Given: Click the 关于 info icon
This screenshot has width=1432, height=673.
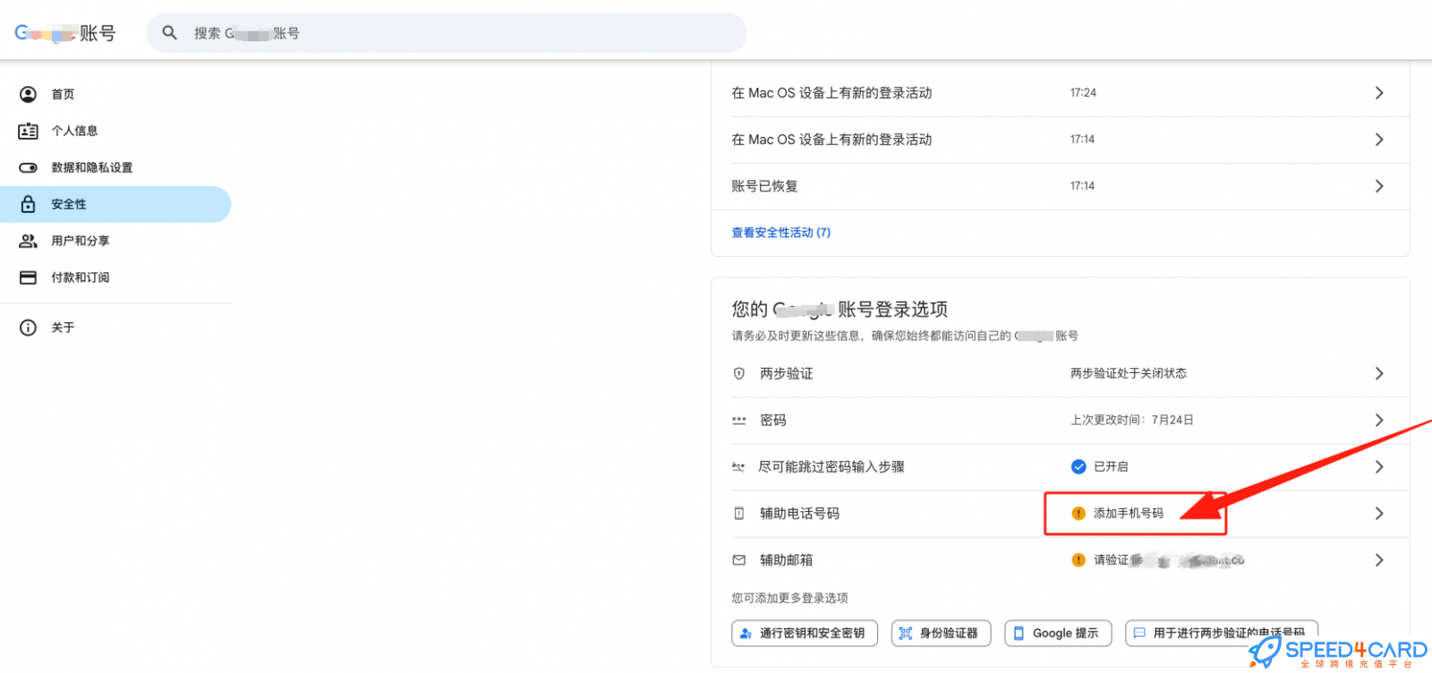Looking at the screenshot, I should point(29,328).
